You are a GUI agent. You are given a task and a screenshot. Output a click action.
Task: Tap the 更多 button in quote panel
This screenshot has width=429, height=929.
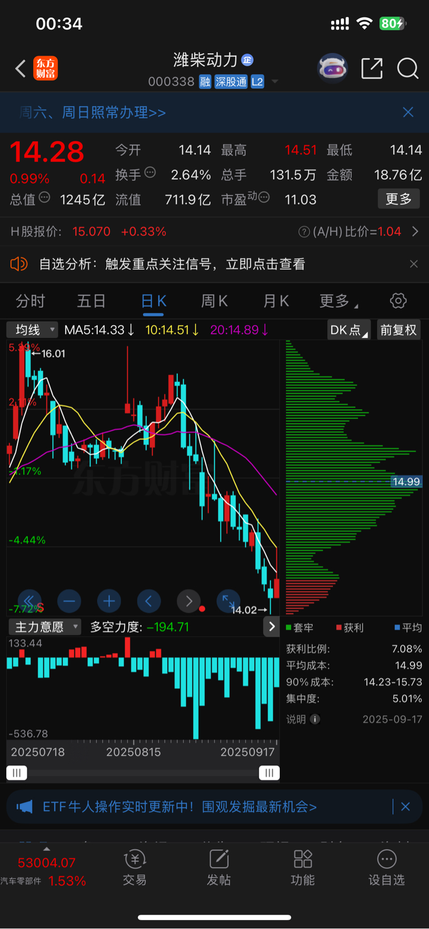pos(399,199)
